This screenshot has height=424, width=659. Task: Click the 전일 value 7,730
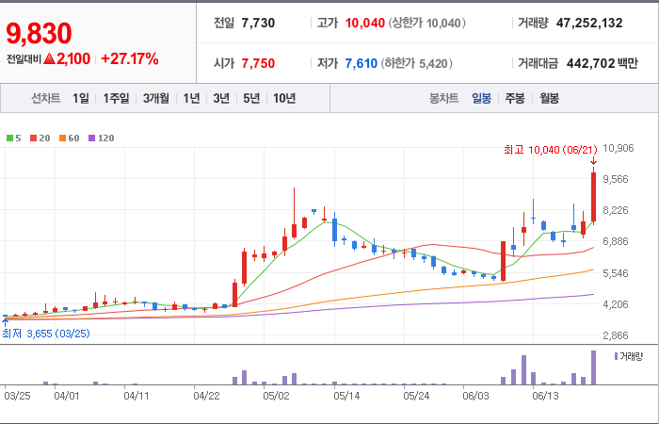coord(258,23)
